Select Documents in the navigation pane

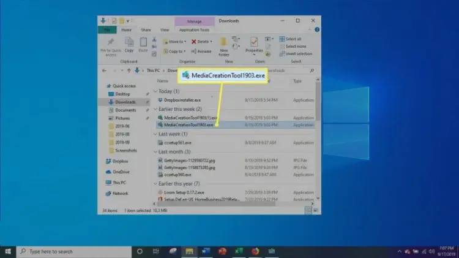[x=125, y=110]
